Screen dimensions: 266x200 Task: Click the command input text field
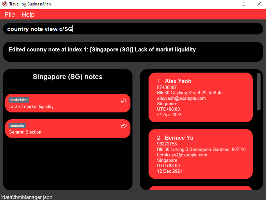click(x=133, y=29)
